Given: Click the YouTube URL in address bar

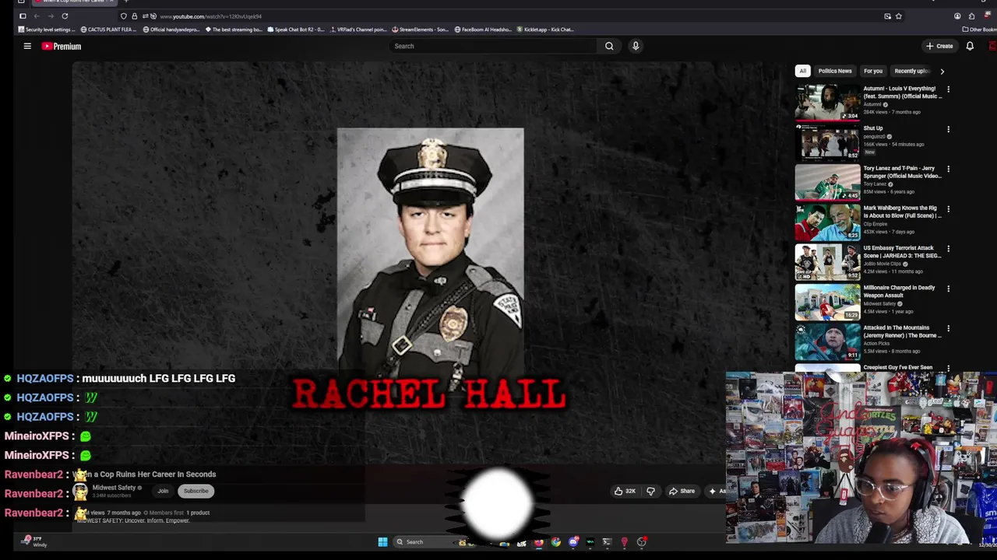Looking at the screenshot, I should pos(210,16).
